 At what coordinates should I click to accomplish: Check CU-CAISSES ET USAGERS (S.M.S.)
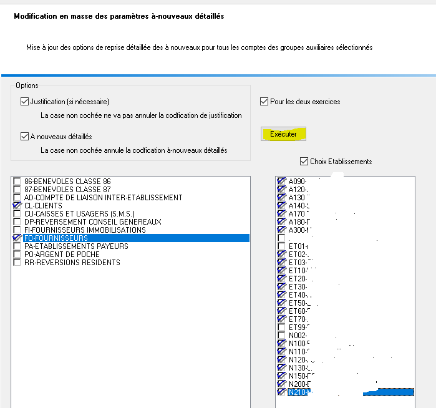pyautogui.click(x=17, y=214)
